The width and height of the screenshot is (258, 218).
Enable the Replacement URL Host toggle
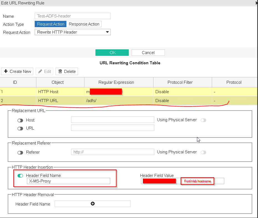[x=20, y=120]
